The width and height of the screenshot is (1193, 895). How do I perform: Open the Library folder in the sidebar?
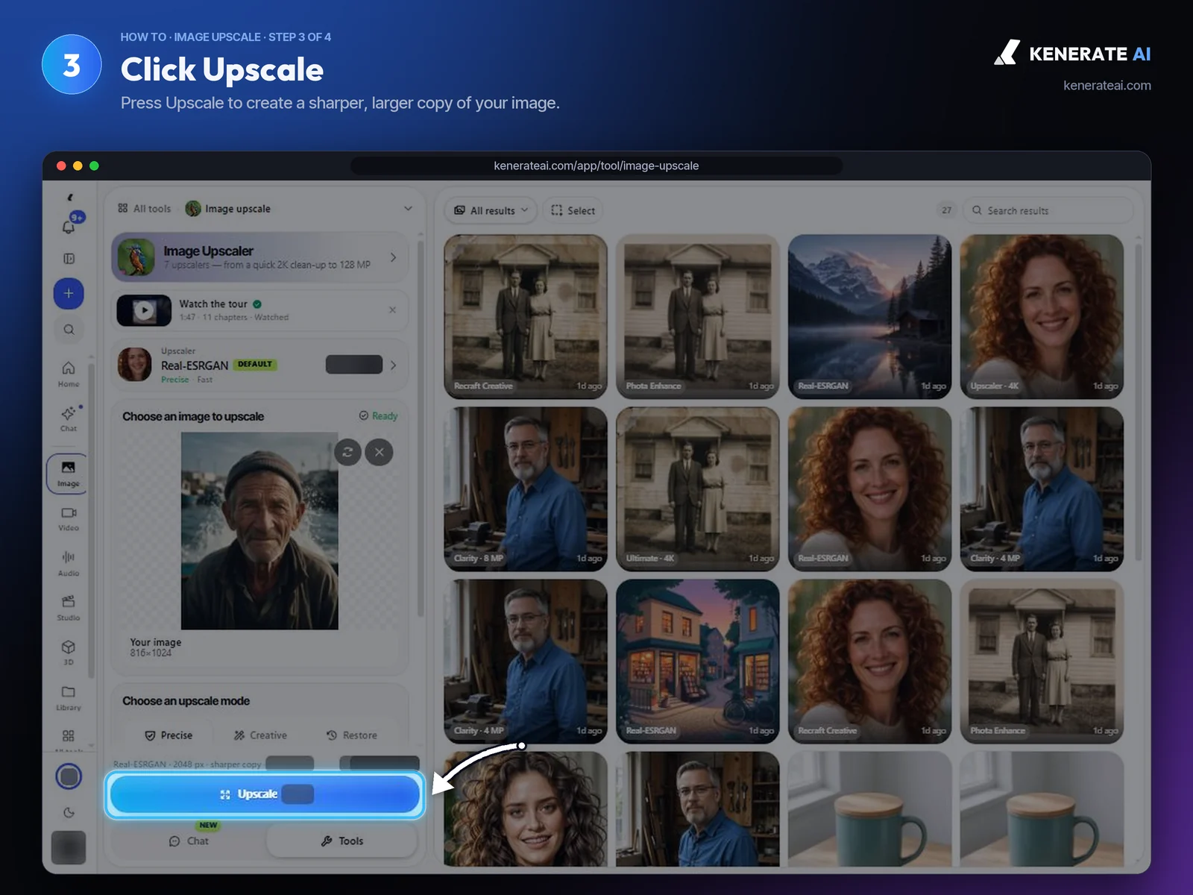click(69, 697)
